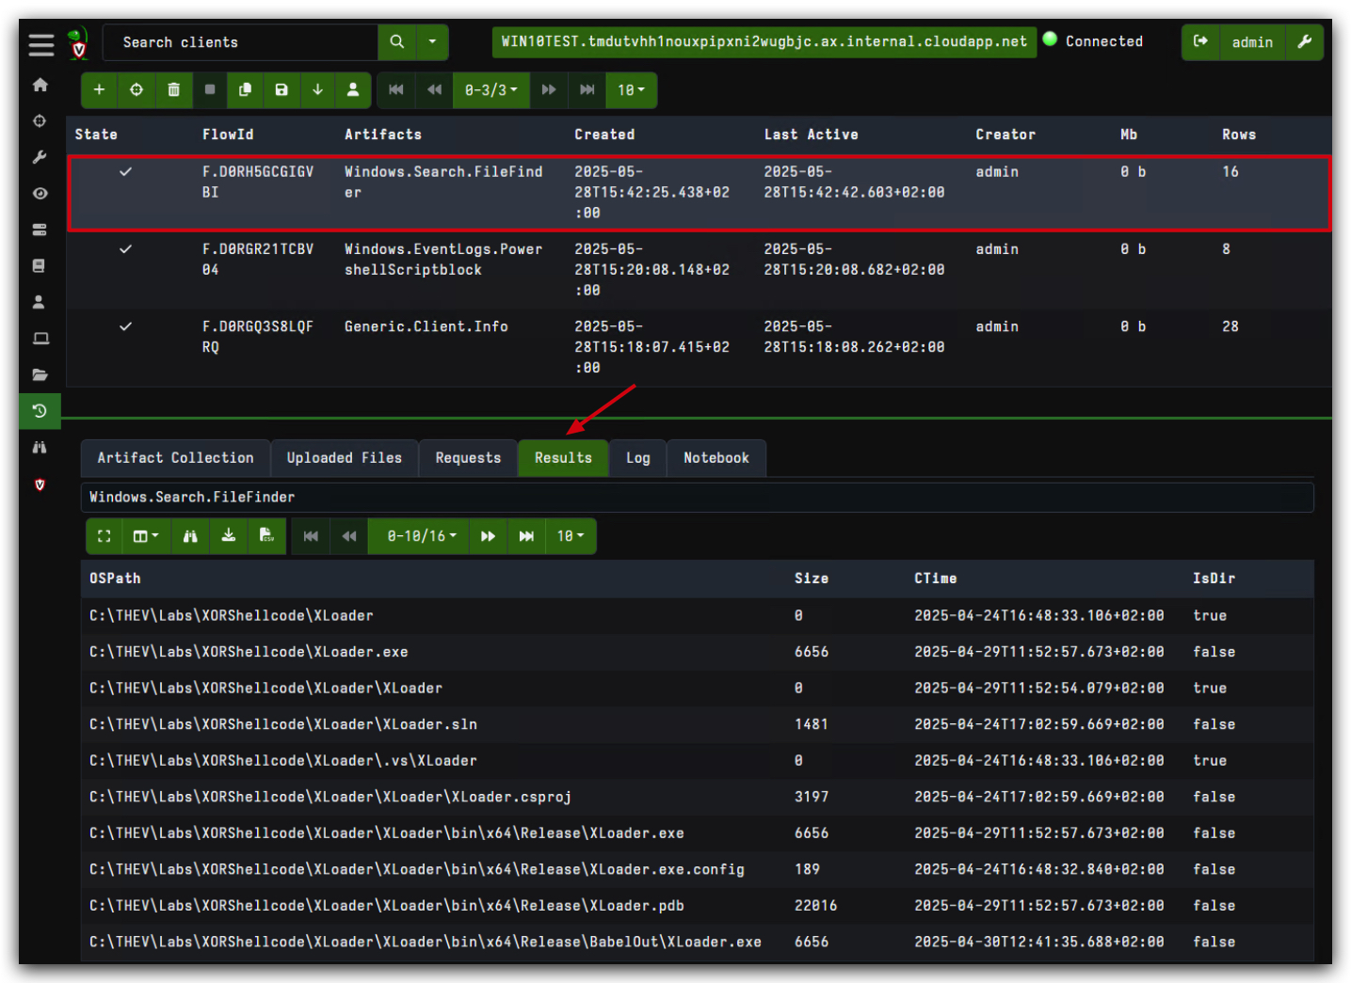Image resolution: width=1351 pixels, height=983 pixels.
Task: Open the hamburger navigation menu
Action: click(40, 44)
